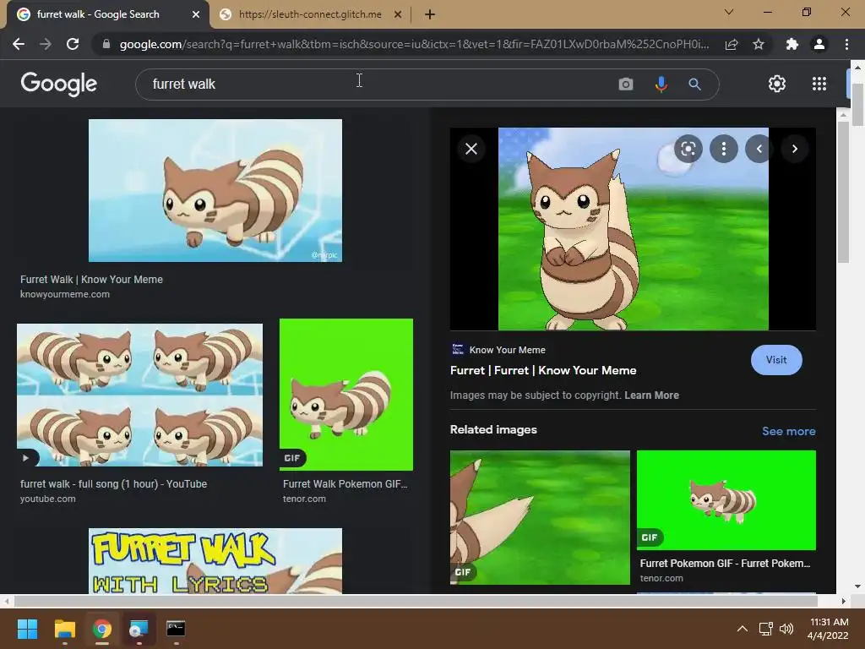865x649 pixels.
Task: Start voice search with the microphone
Action: coord(661,84)
